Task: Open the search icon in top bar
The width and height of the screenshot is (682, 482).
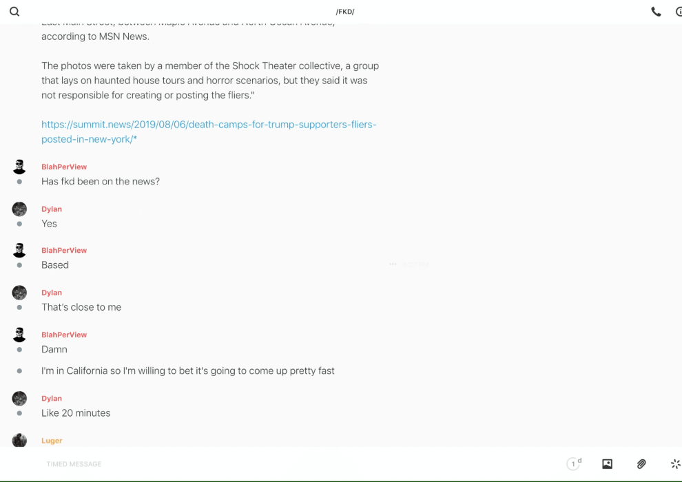Action: (14, 12)
